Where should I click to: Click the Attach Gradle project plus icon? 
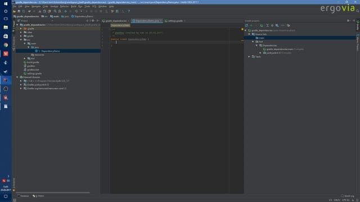coord(251,25)
